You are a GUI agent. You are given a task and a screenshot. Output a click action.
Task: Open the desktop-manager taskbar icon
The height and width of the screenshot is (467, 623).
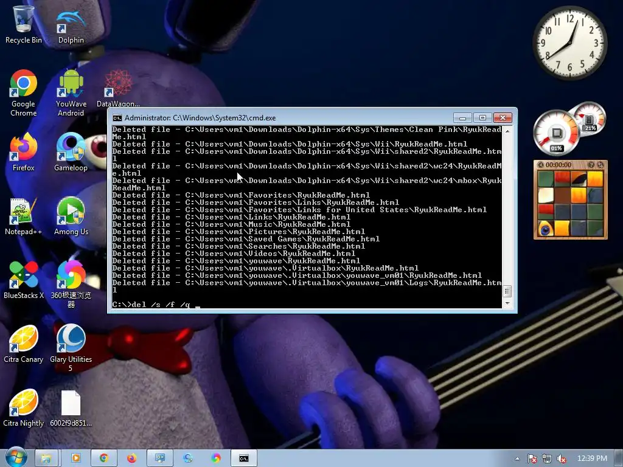click(x=160, y=458)
